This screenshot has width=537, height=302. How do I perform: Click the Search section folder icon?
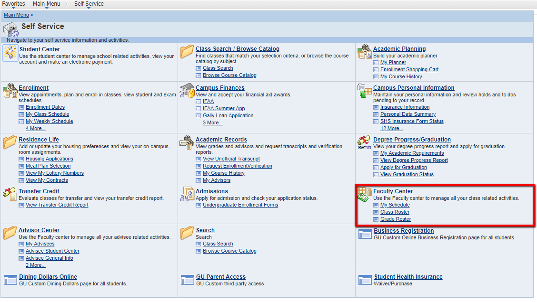click(x=187, y=233)
